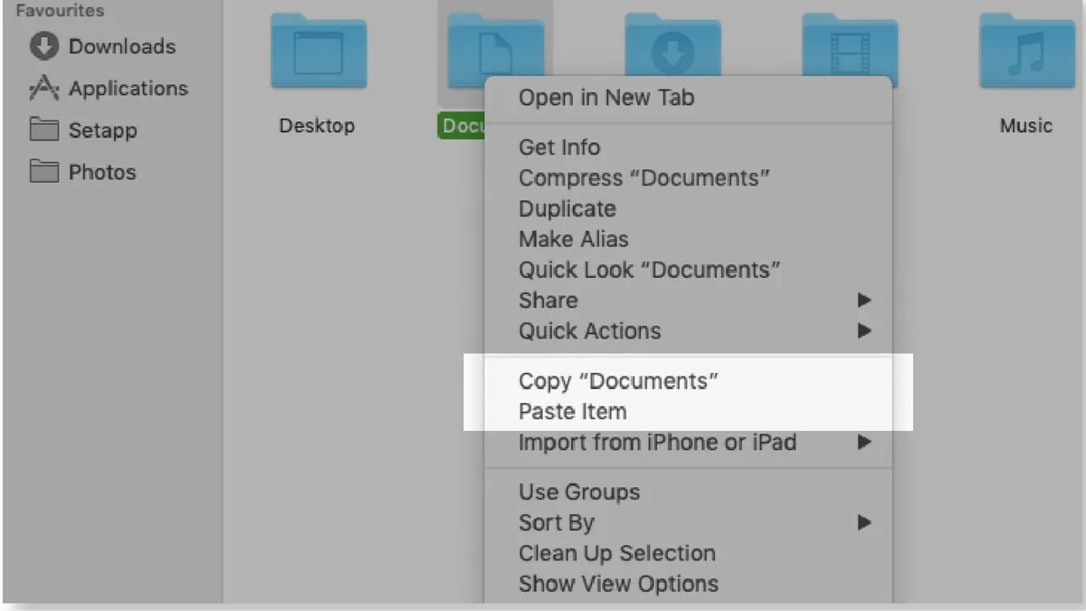1086x611 pixels.
Task: Select the Music folder icon
Action: pyautogui.click(x=1026, y=53)
